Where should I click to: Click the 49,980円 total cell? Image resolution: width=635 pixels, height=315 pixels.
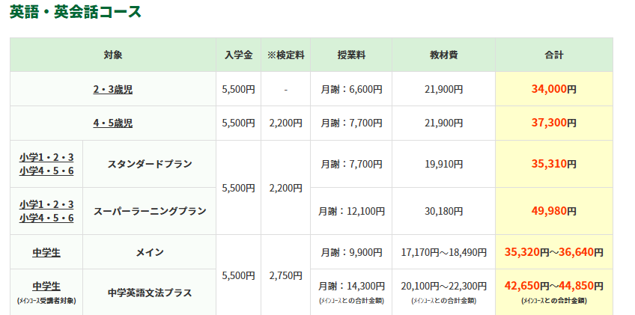pos(553,211)
